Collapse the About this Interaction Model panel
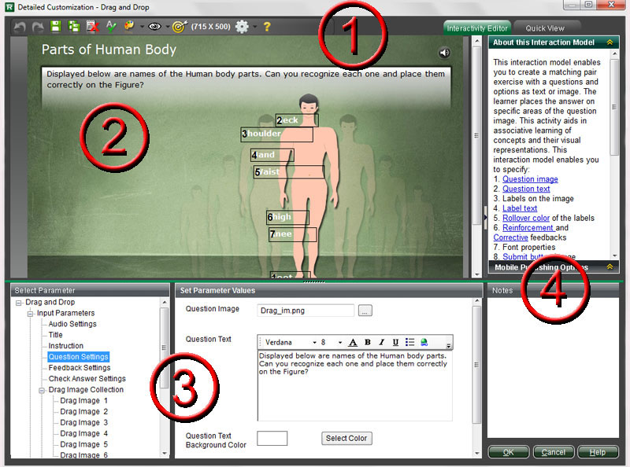This screenshot has width=630, height=467. click(x=610, y=42)
